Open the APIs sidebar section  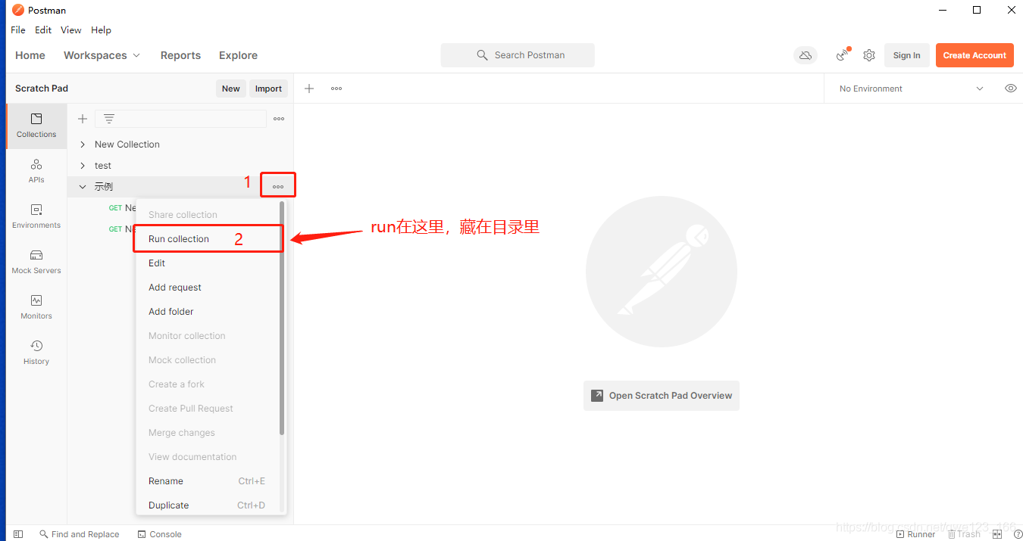pyautogui.click(x=36, y=171)
